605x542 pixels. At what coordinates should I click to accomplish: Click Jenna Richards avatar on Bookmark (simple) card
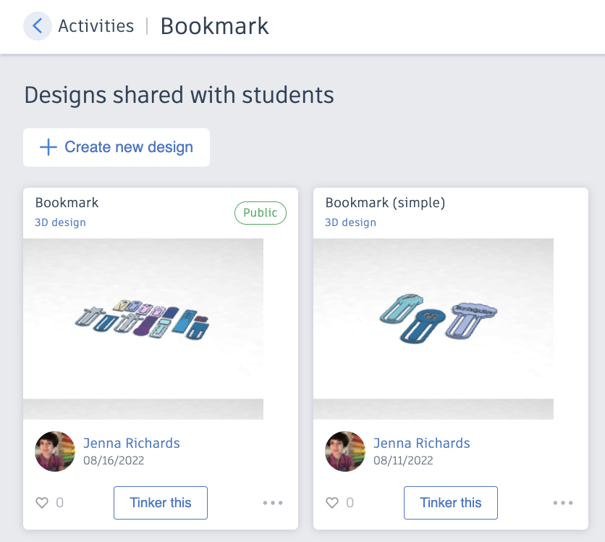click(x=345, y=451)
